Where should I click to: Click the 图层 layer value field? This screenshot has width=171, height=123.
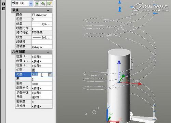(42, 19)
